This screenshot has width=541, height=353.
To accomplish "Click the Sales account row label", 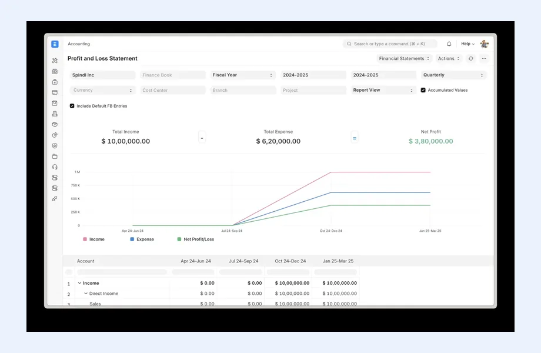I will pyautogui.click(x=95, y=304).
